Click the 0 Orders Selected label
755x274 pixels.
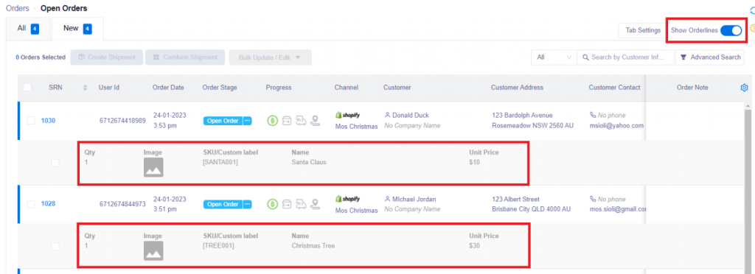pyautogui.click(x=41, y=57)
